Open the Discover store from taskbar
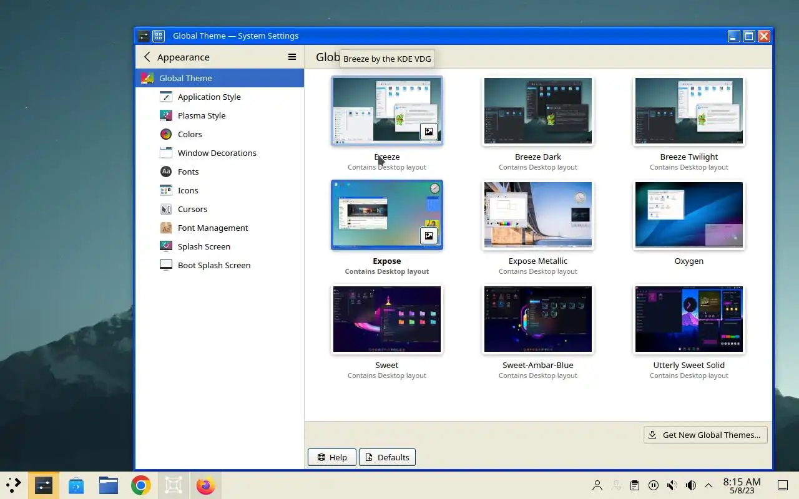799x499 pixels. tap(76, 485)
